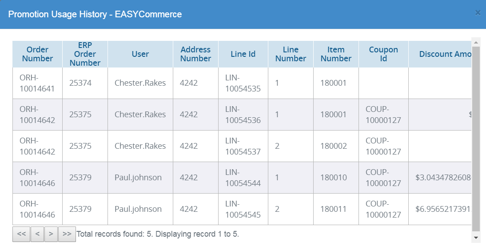Select the Item Number column header

336,54
